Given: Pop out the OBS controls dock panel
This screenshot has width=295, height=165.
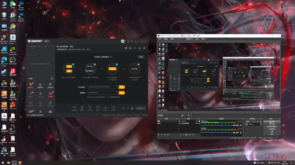Looking at the screenshot, I should point(280,119).
